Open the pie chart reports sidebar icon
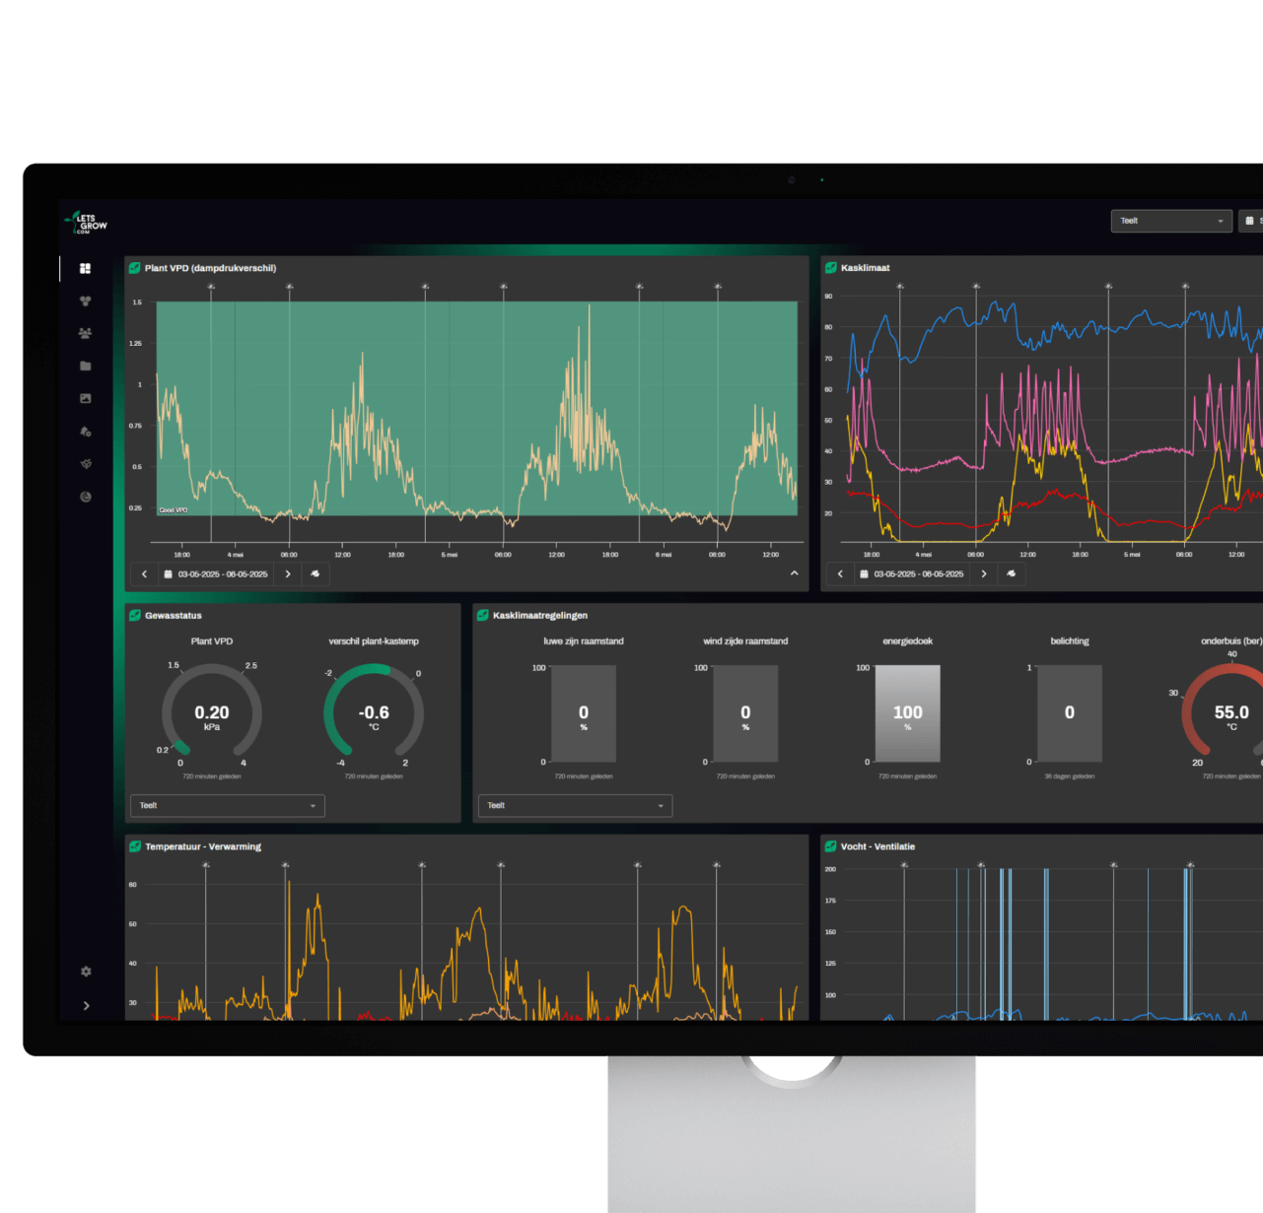1263x1213 pixels. pyautogui.click(x=85, y=497)
